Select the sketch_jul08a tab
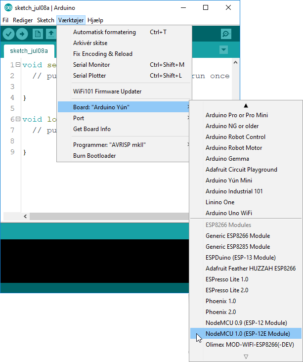 pos(29,50)
